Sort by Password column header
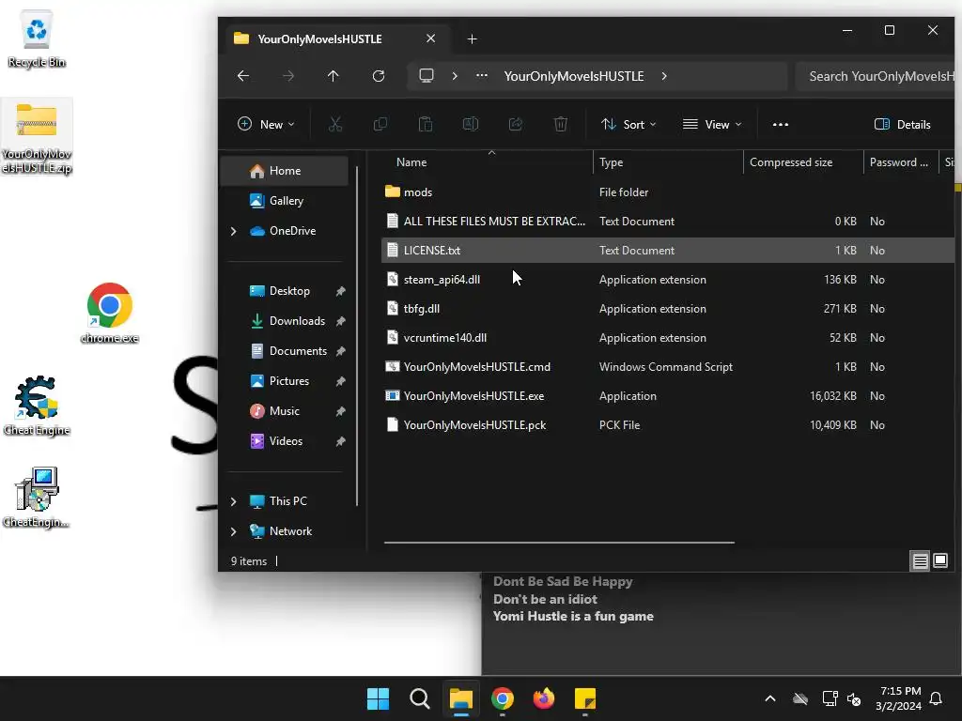Image resolution: width=962 pixels, height=721 pixels. [901, 162]
